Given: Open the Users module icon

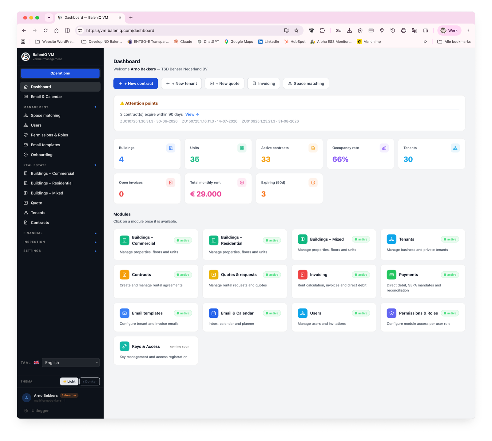Looking at the screenshot, I should click(x=303, y=313).
